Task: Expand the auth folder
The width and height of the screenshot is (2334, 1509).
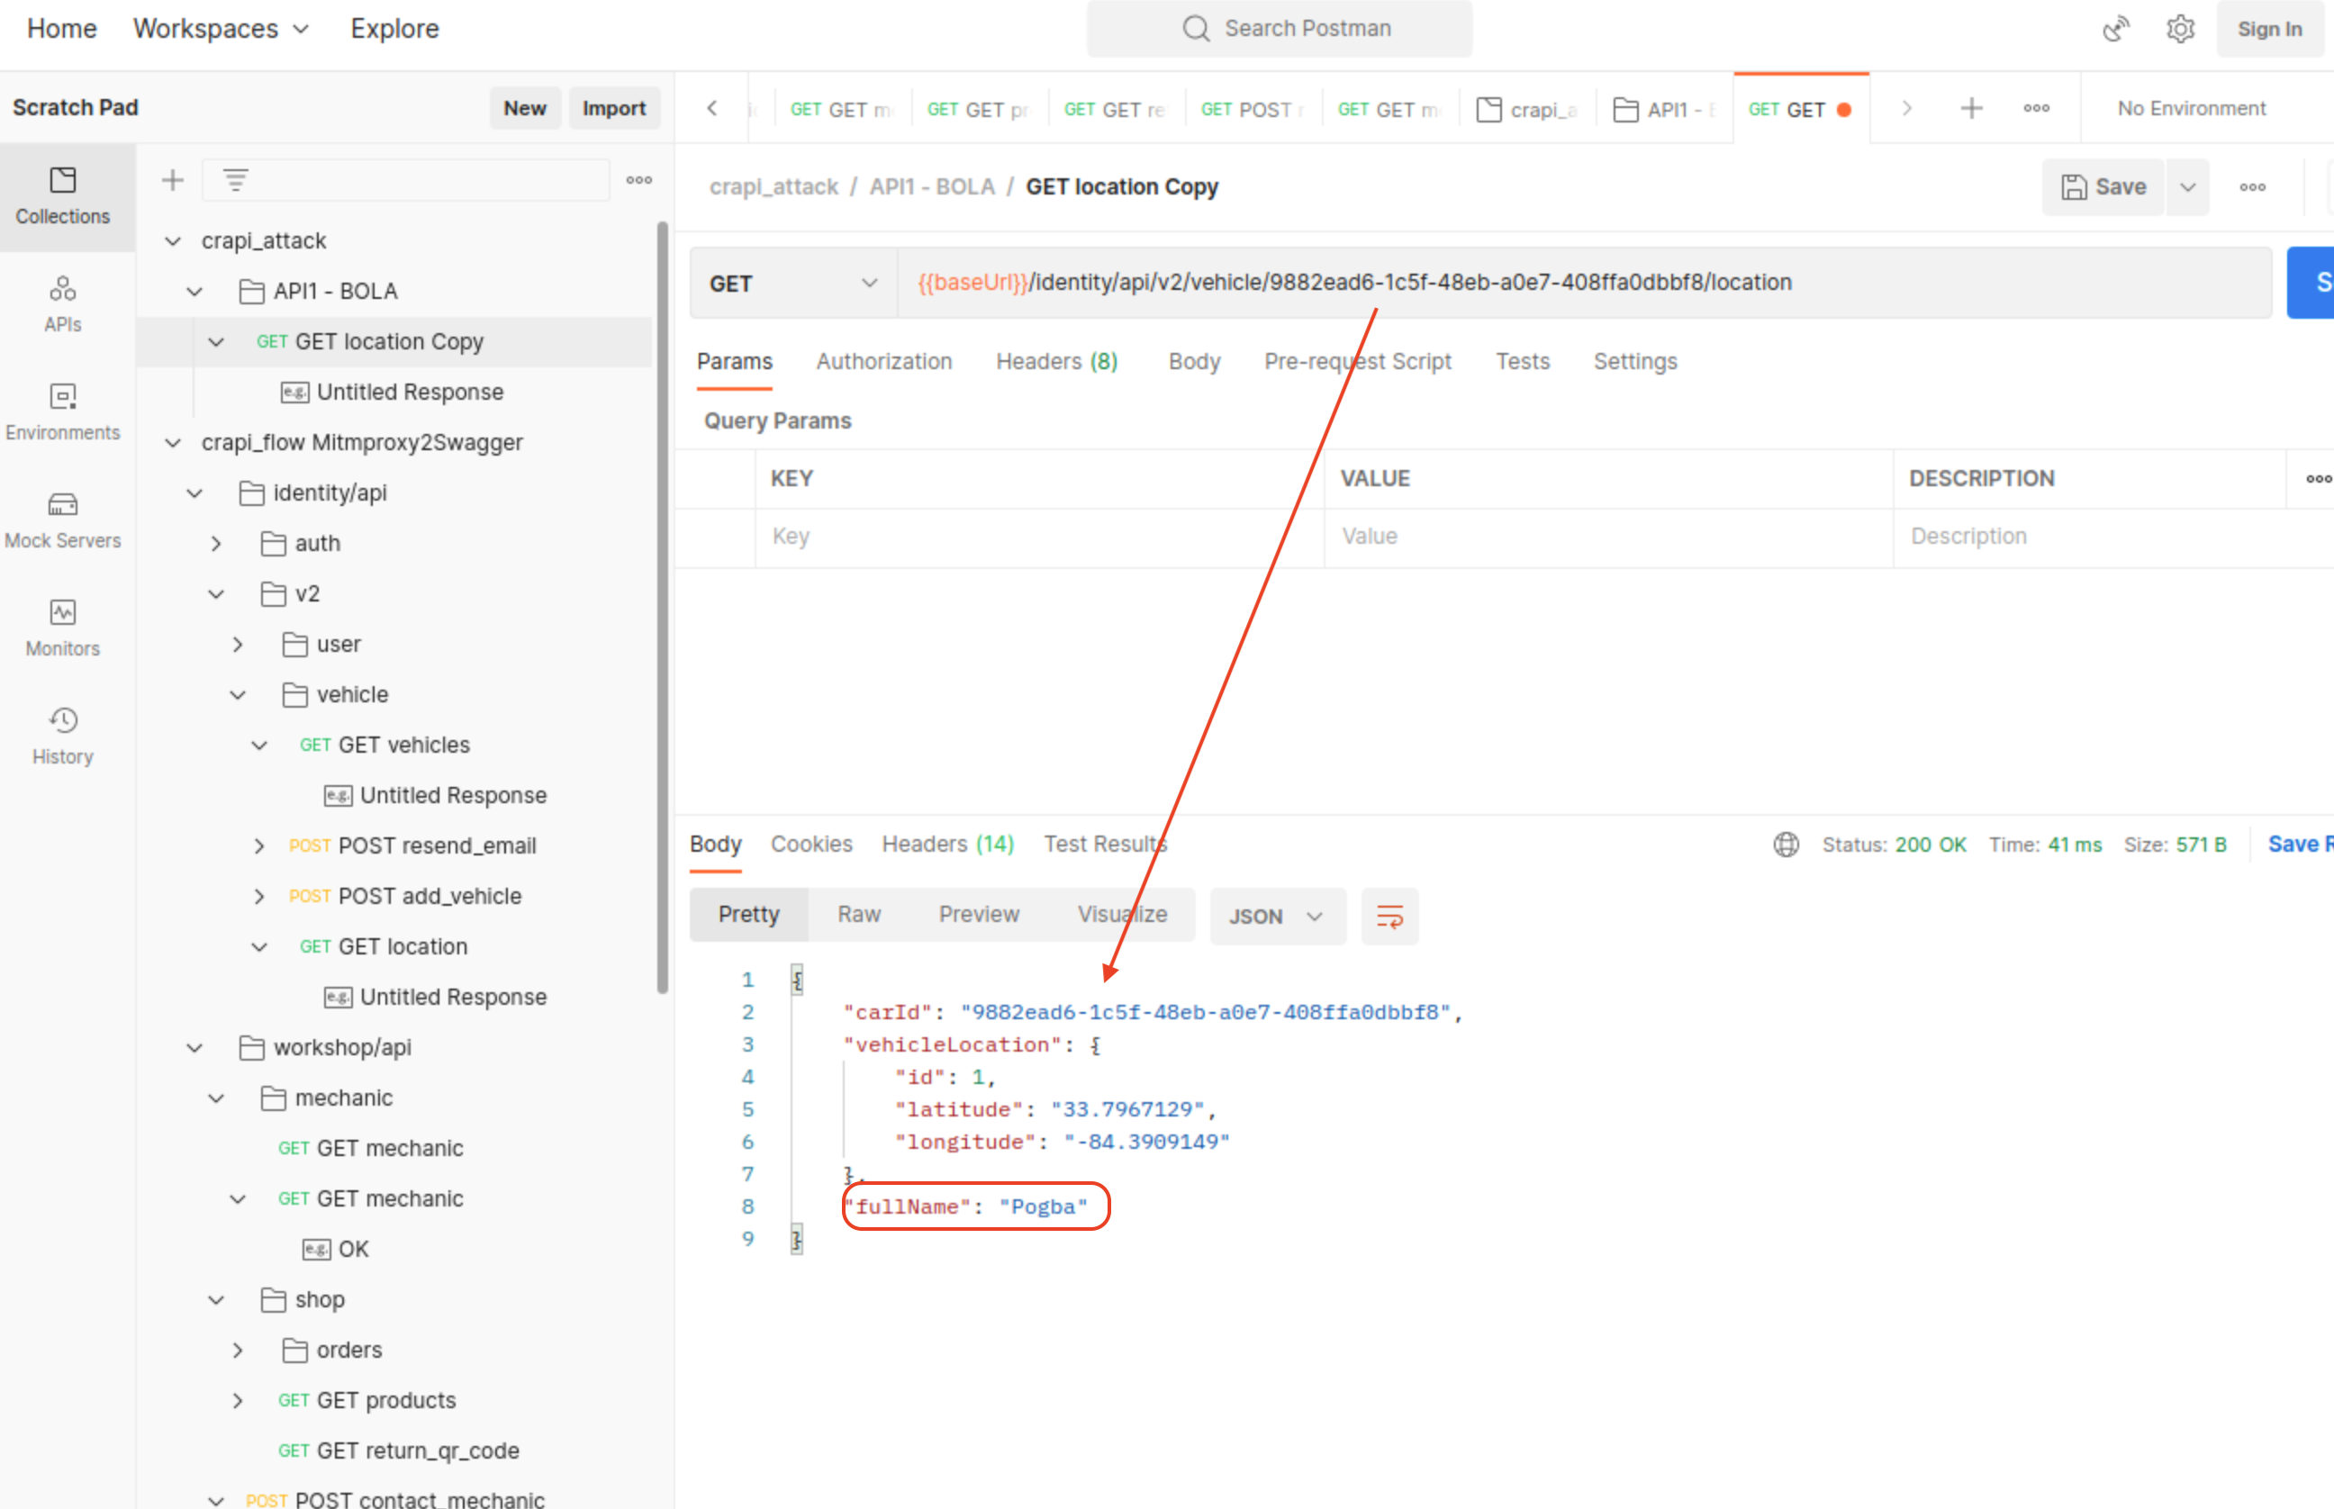Action: click(x=216, y=544)
